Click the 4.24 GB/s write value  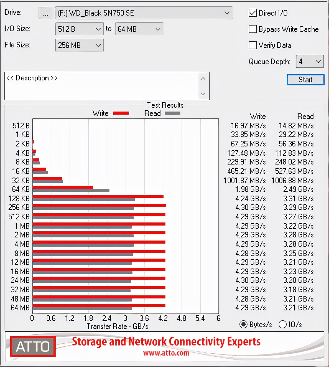[x=251, y=199]
